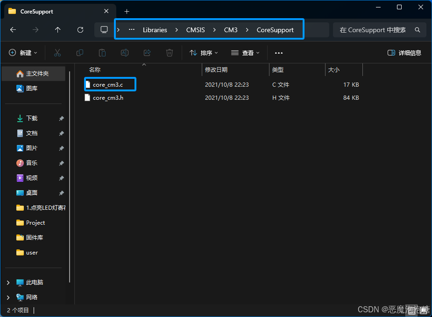Viewport: 432px width, 317px height.
Task: Open the See more ellipsis menu
Action: [279, 53]
